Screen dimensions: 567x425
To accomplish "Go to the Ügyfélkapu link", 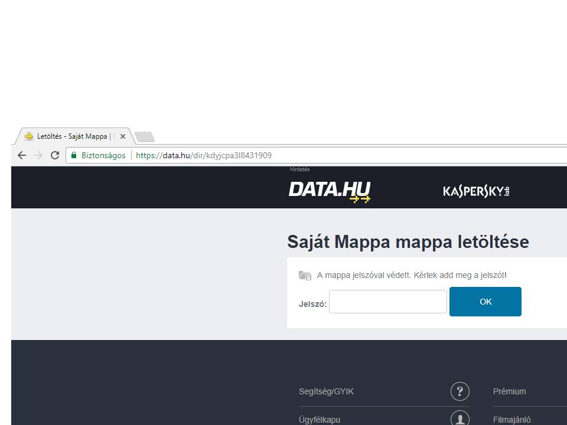I will (x=319, y=420).
